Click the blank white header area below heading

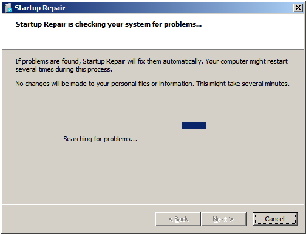pyautogui.click(x=153, y=39)
